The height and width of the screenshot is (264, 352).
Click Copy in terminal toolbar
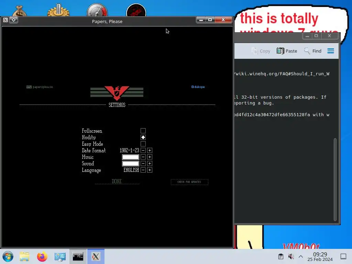261,51
